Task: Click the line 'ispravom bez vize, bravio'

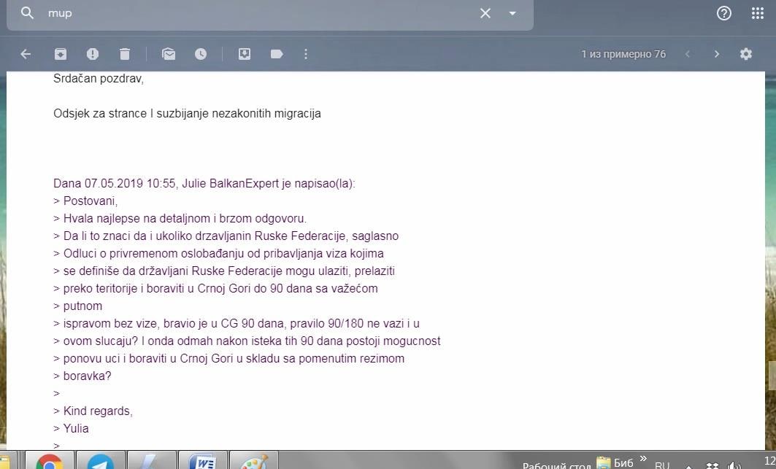Action: tap(237, 324)
